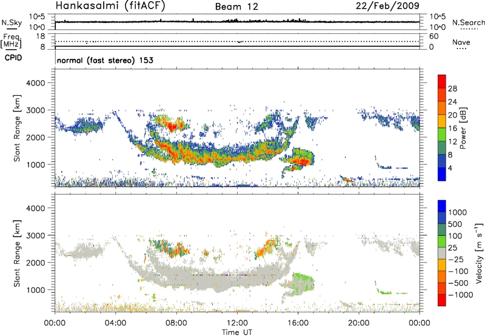Click the '08:00' time axis label
Image resolution: width=485 pixels, height=336 pixels.
pyautogui.click(x=176, y=323)
